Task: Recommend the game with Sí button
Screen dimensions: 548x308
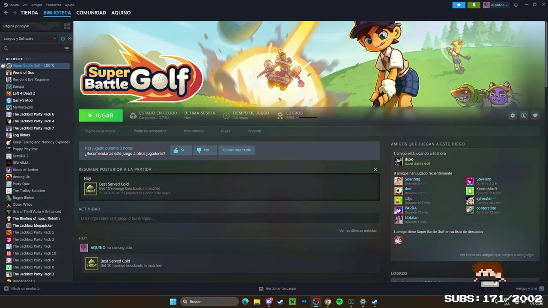Action: click(x=181, y=150)
